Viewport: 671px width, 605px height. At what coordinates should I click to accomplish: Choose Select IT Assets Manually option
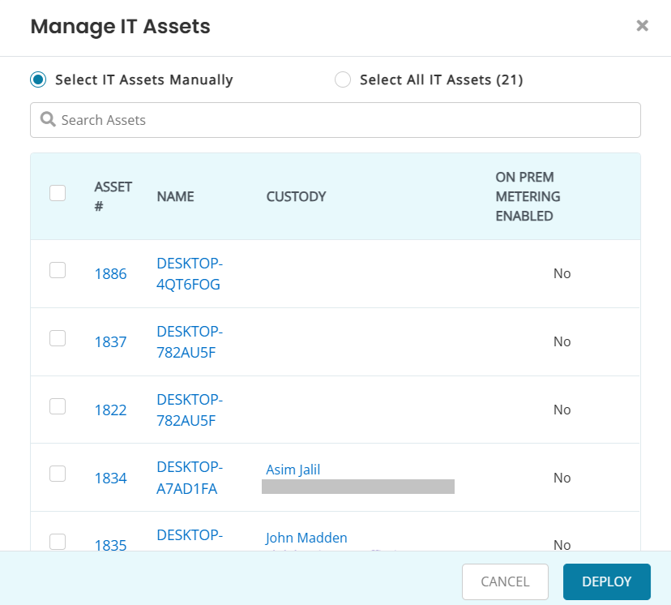(38, 79)
